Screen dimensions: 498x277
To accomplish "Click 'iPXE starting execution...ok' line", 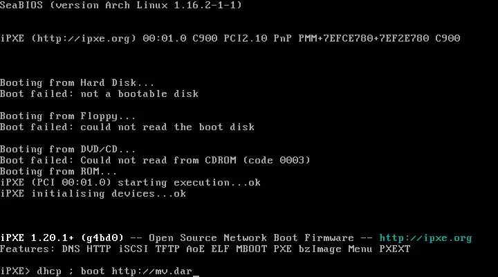I will [x=130, y=183].
